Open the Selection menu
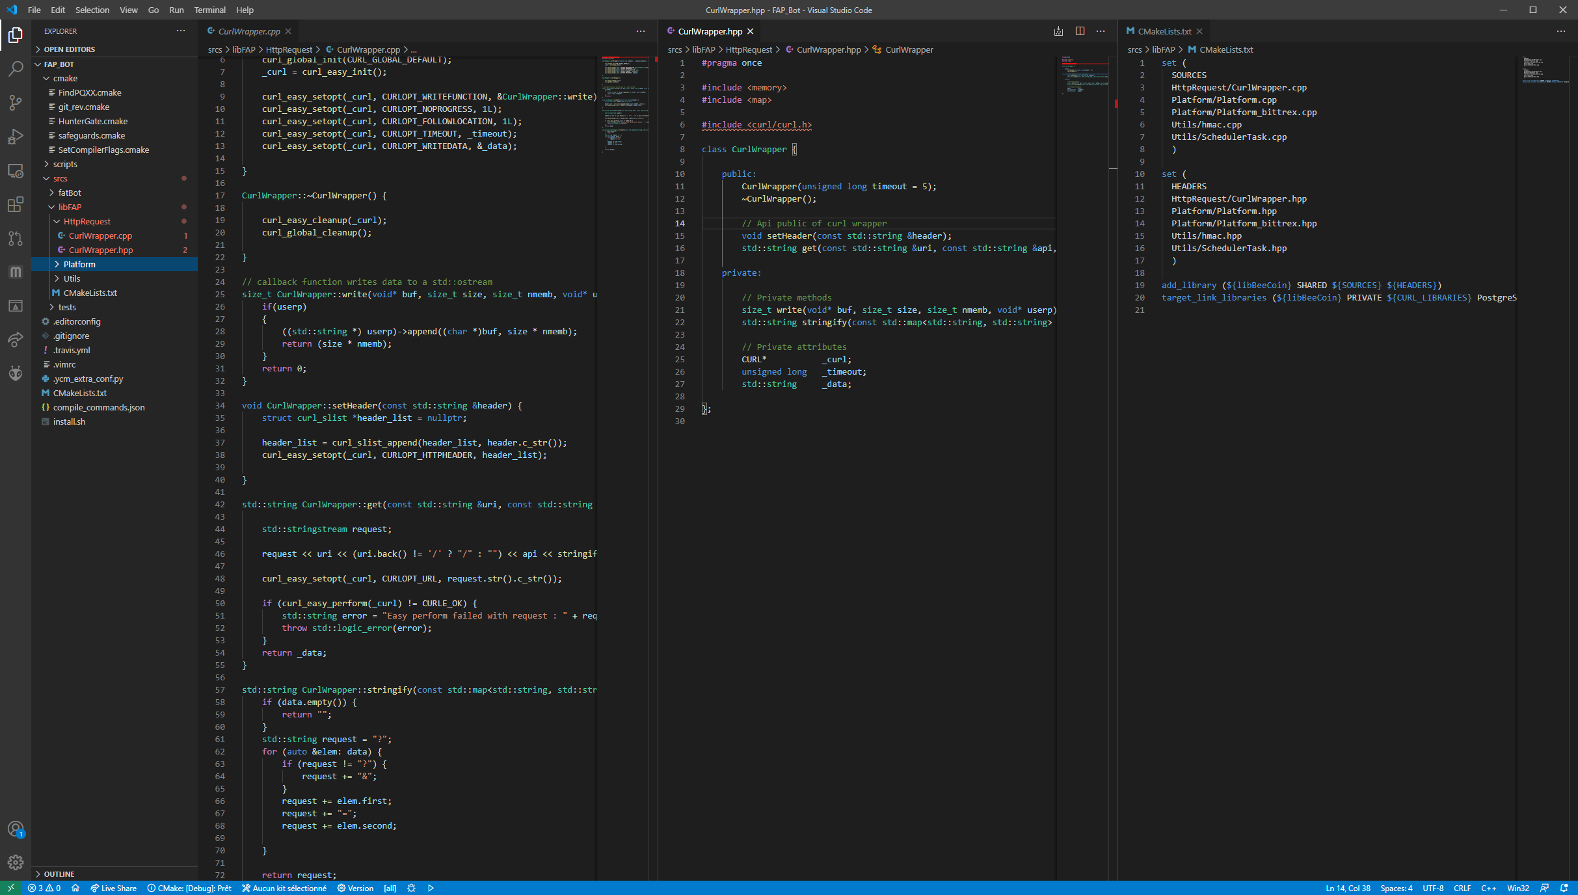Image resolution: width=1578 pixels, height=895 pixels. pyautogui.click(x=92, y=10)
